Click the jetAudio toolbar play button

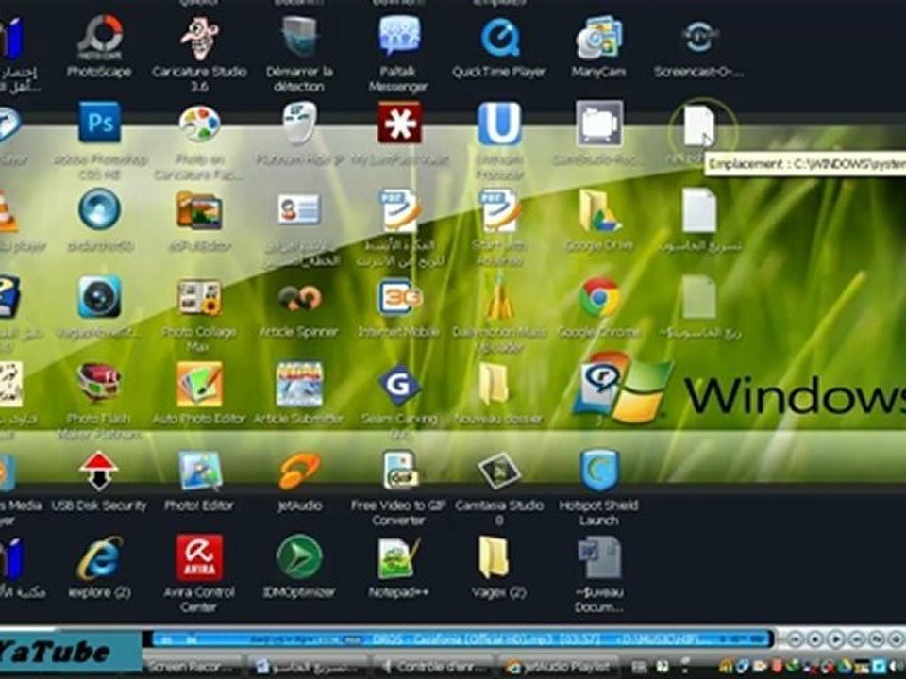835,639
